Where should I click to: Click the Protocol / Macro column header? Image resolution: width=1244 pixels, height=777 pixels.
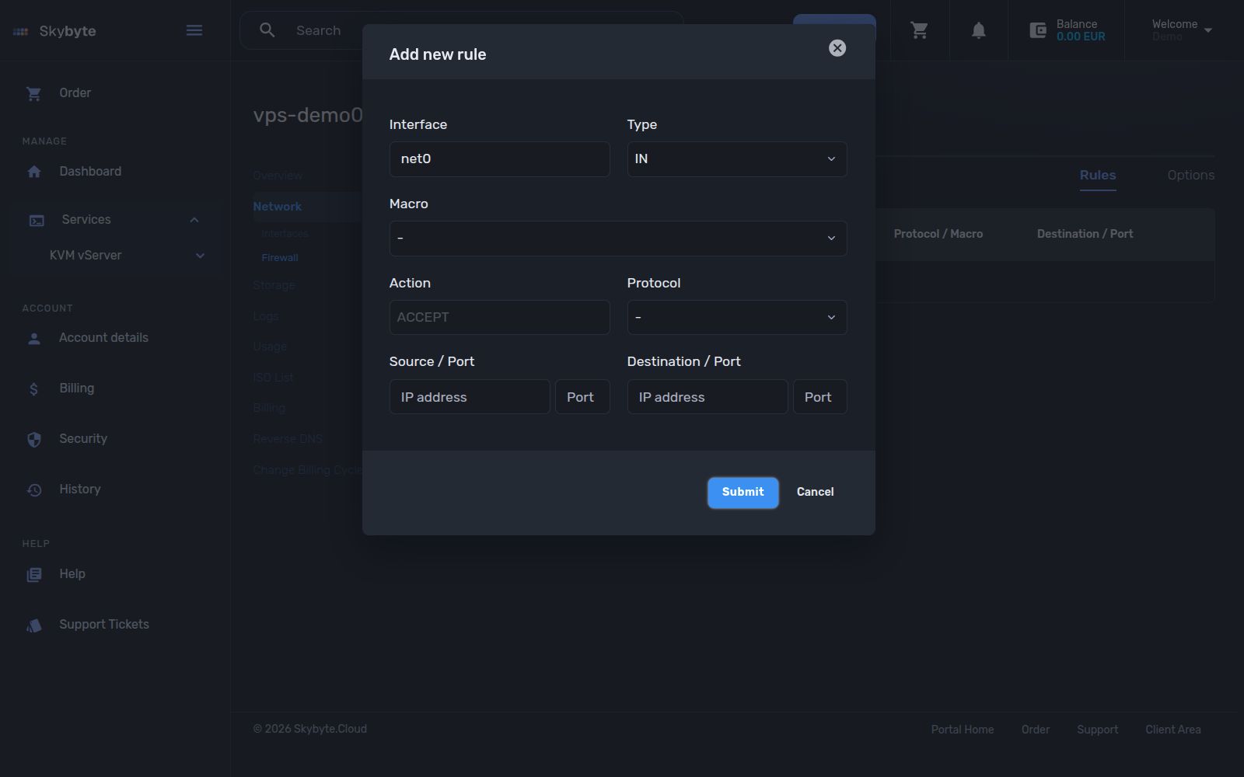938,234
